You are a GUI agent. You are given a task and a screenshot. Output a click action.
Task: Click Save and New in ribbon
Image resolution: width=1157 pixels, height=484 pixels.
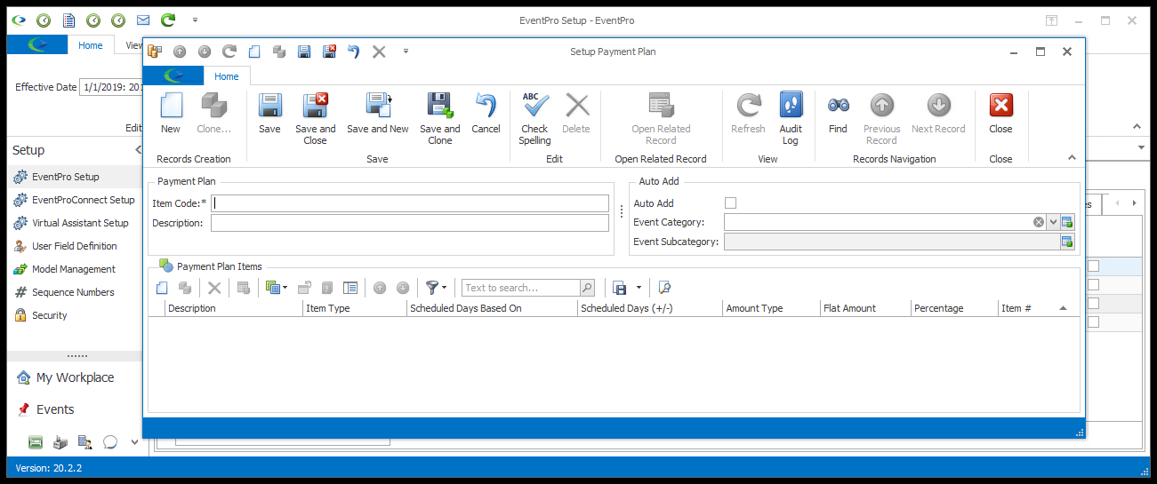click(x=378, y=114)
